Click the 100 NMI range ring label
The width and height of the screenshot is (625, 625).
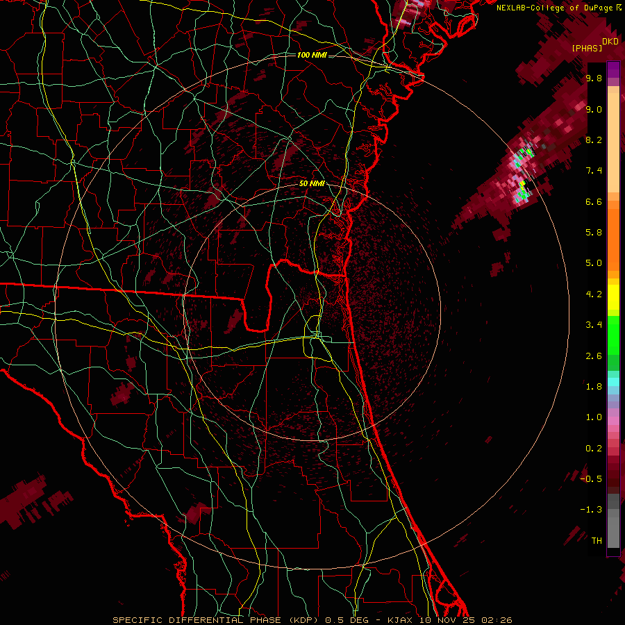pos(312,55)
